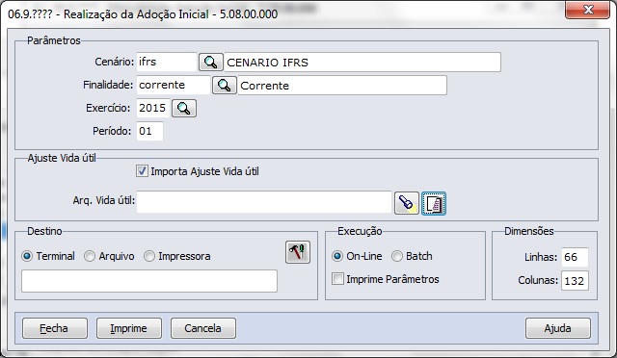Choose On-Line execution mode
Viewport: 617px width, 358px height.
337,256
